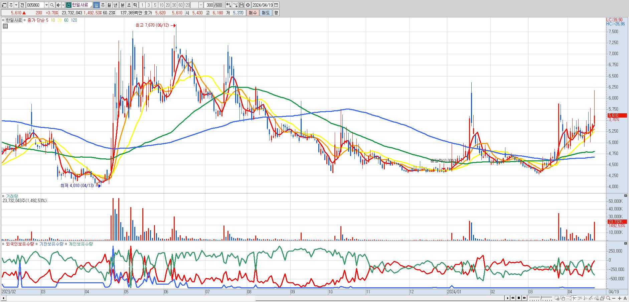Click the chart layout icon at top-left
629x302 pixels.
pos(4,5)
